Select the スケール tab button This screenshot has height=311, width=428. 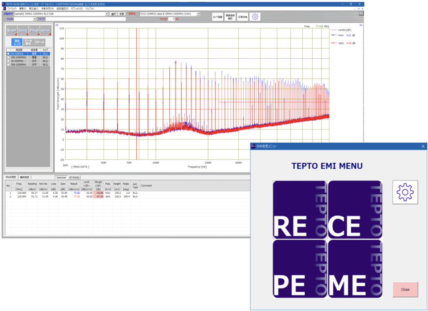tap(39, 42)
